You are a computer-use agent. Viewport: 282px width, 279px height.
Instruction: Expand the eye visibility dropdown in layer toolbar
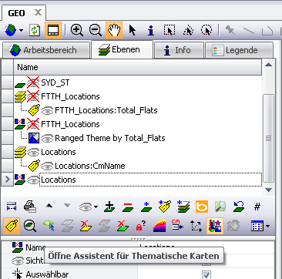point(96,207)
